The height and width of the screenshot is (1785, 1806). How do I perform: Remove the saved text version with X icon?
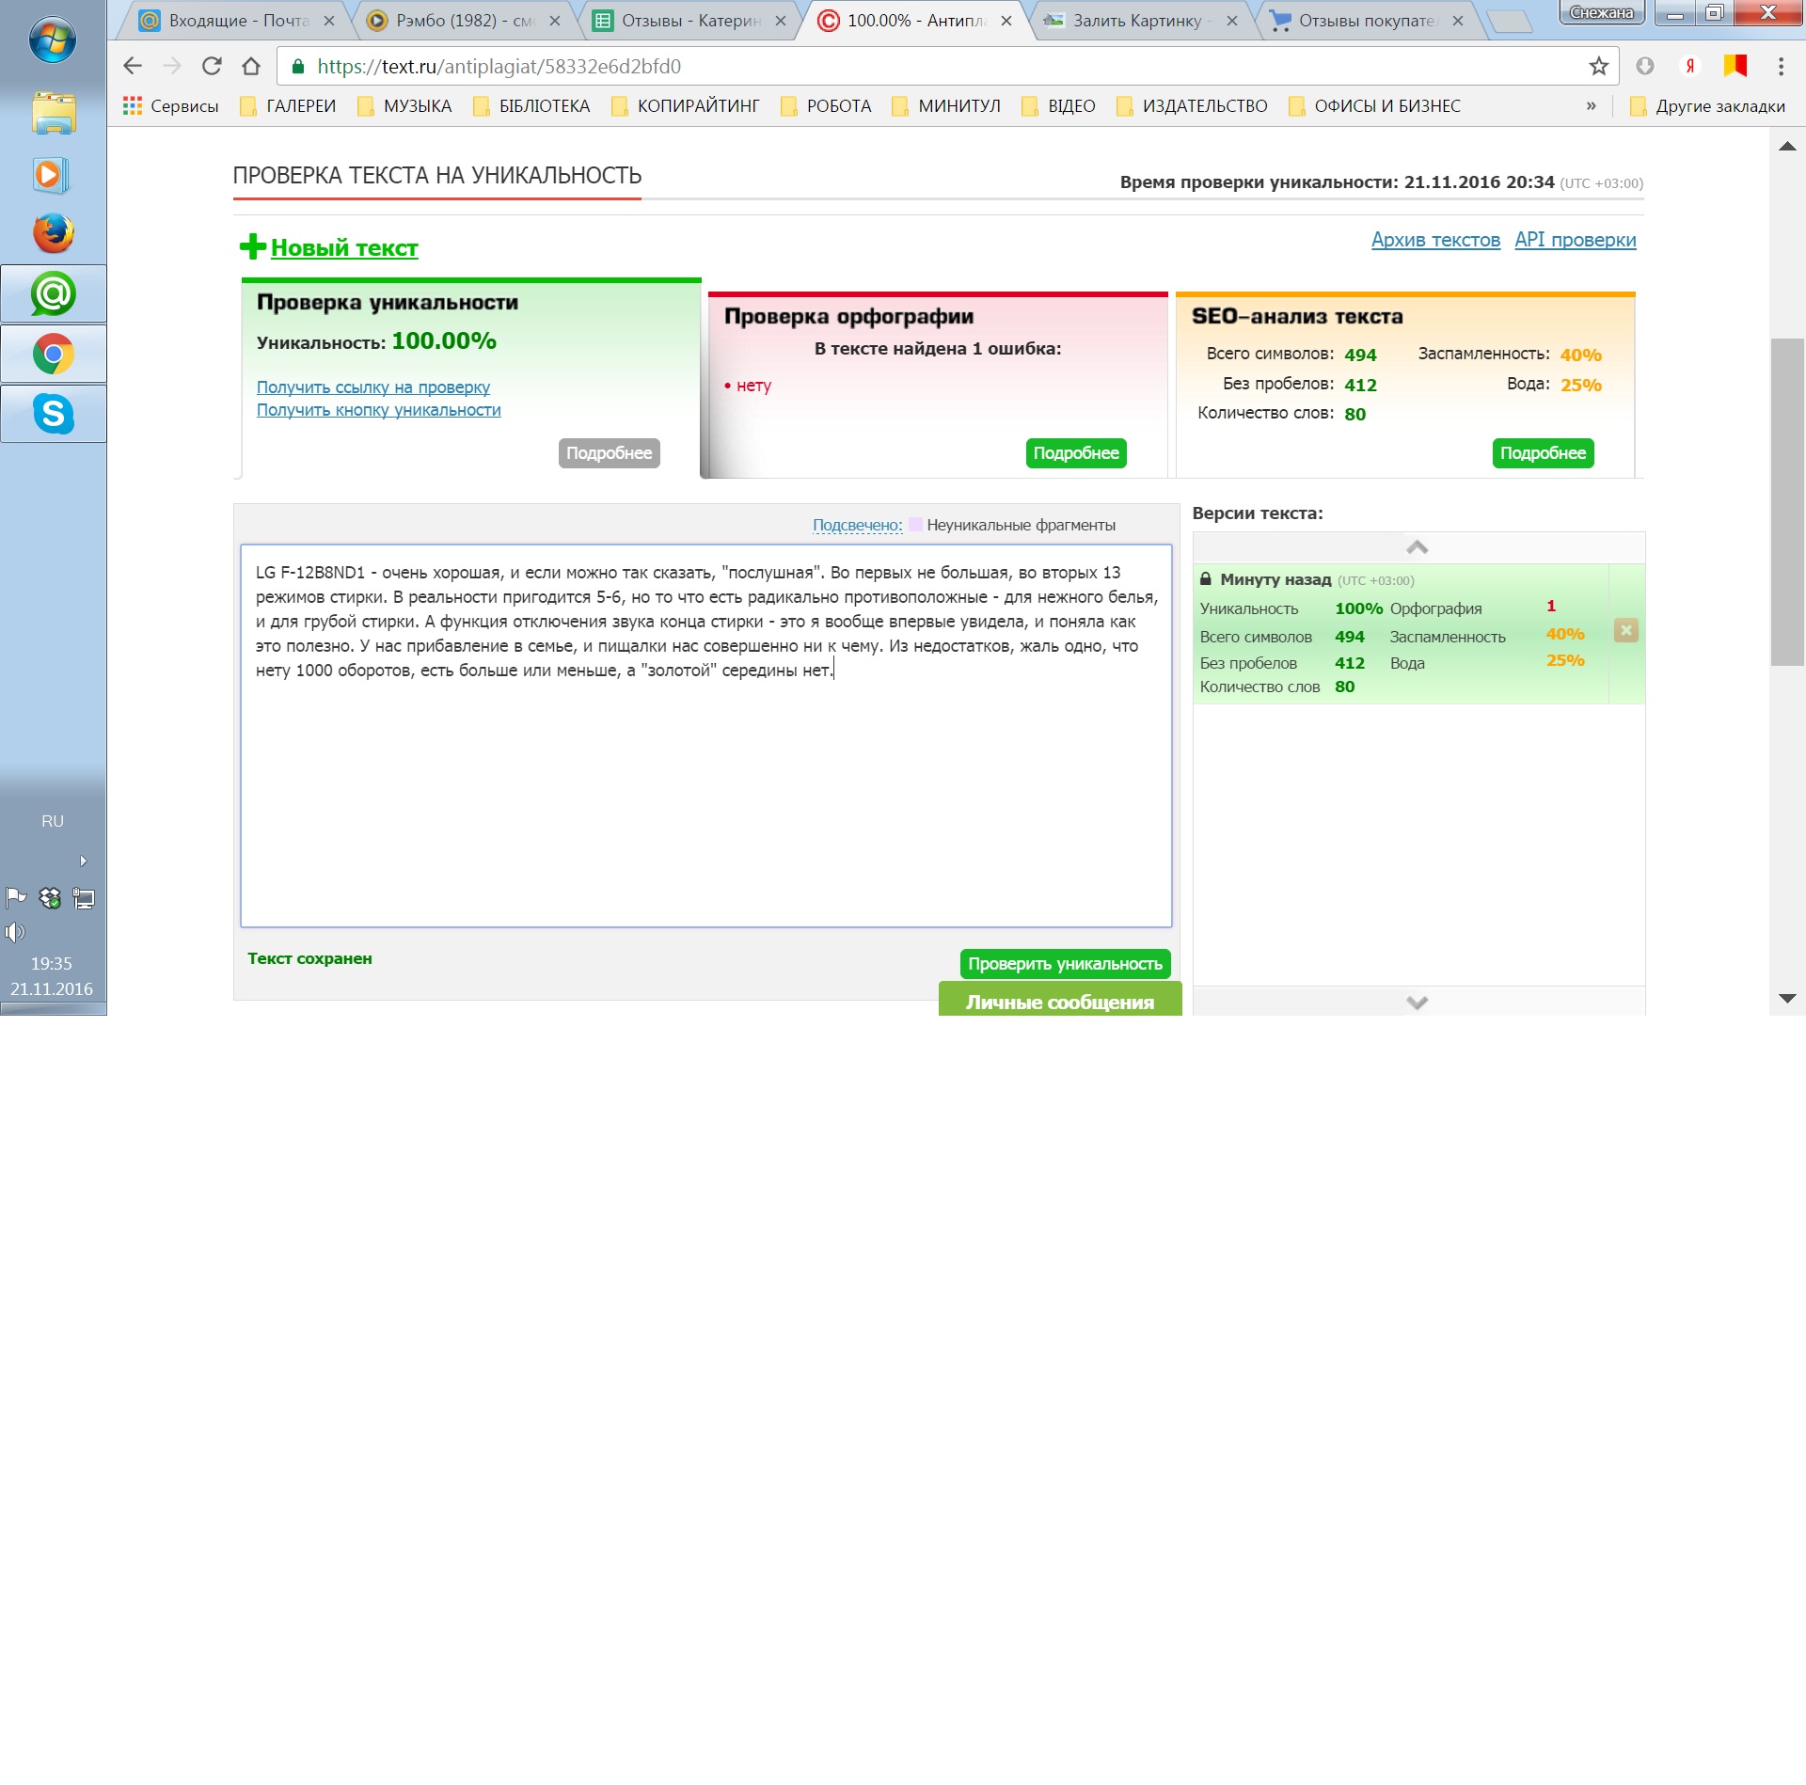pyautogui.click(x=1625, y=630)
